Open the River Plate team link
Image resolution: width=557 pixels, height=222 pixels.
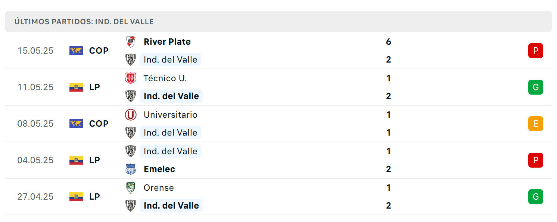pyautogui.click(x=167, y=42)
